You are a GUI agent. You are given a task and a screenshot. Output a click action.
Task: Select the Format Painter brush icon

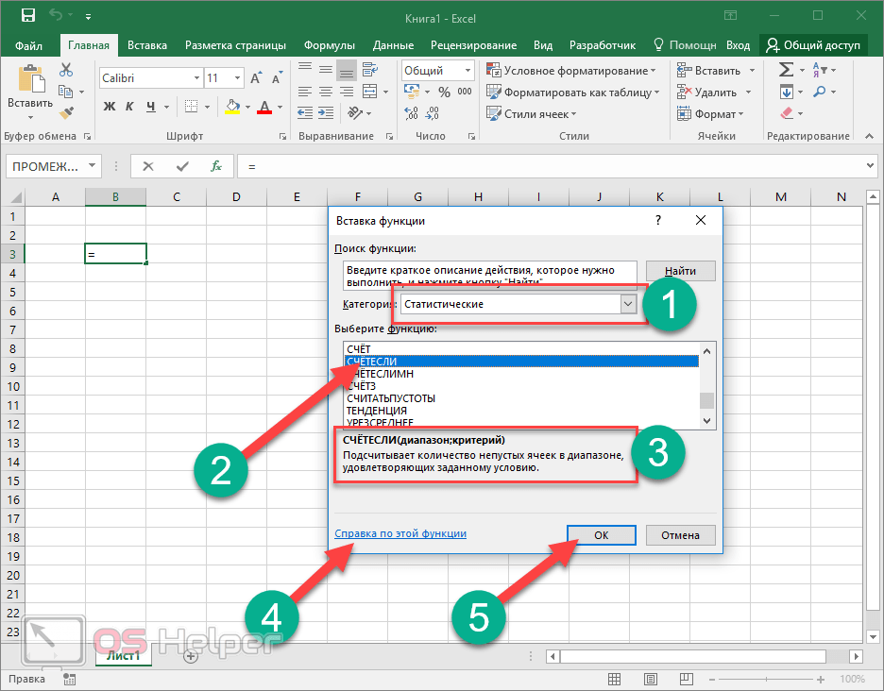pyautogui.click(x=66, y=112)
